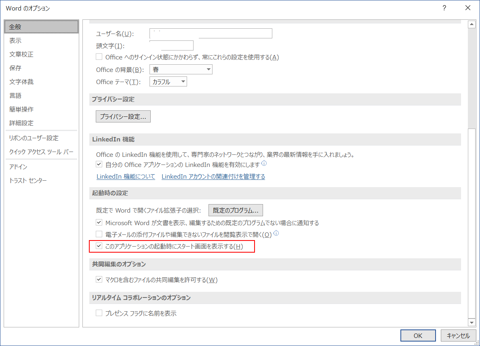The height and width of the screenshot is (346, 480).
Task: Open 簡単操作 category
Action: (x=41, y=109)
